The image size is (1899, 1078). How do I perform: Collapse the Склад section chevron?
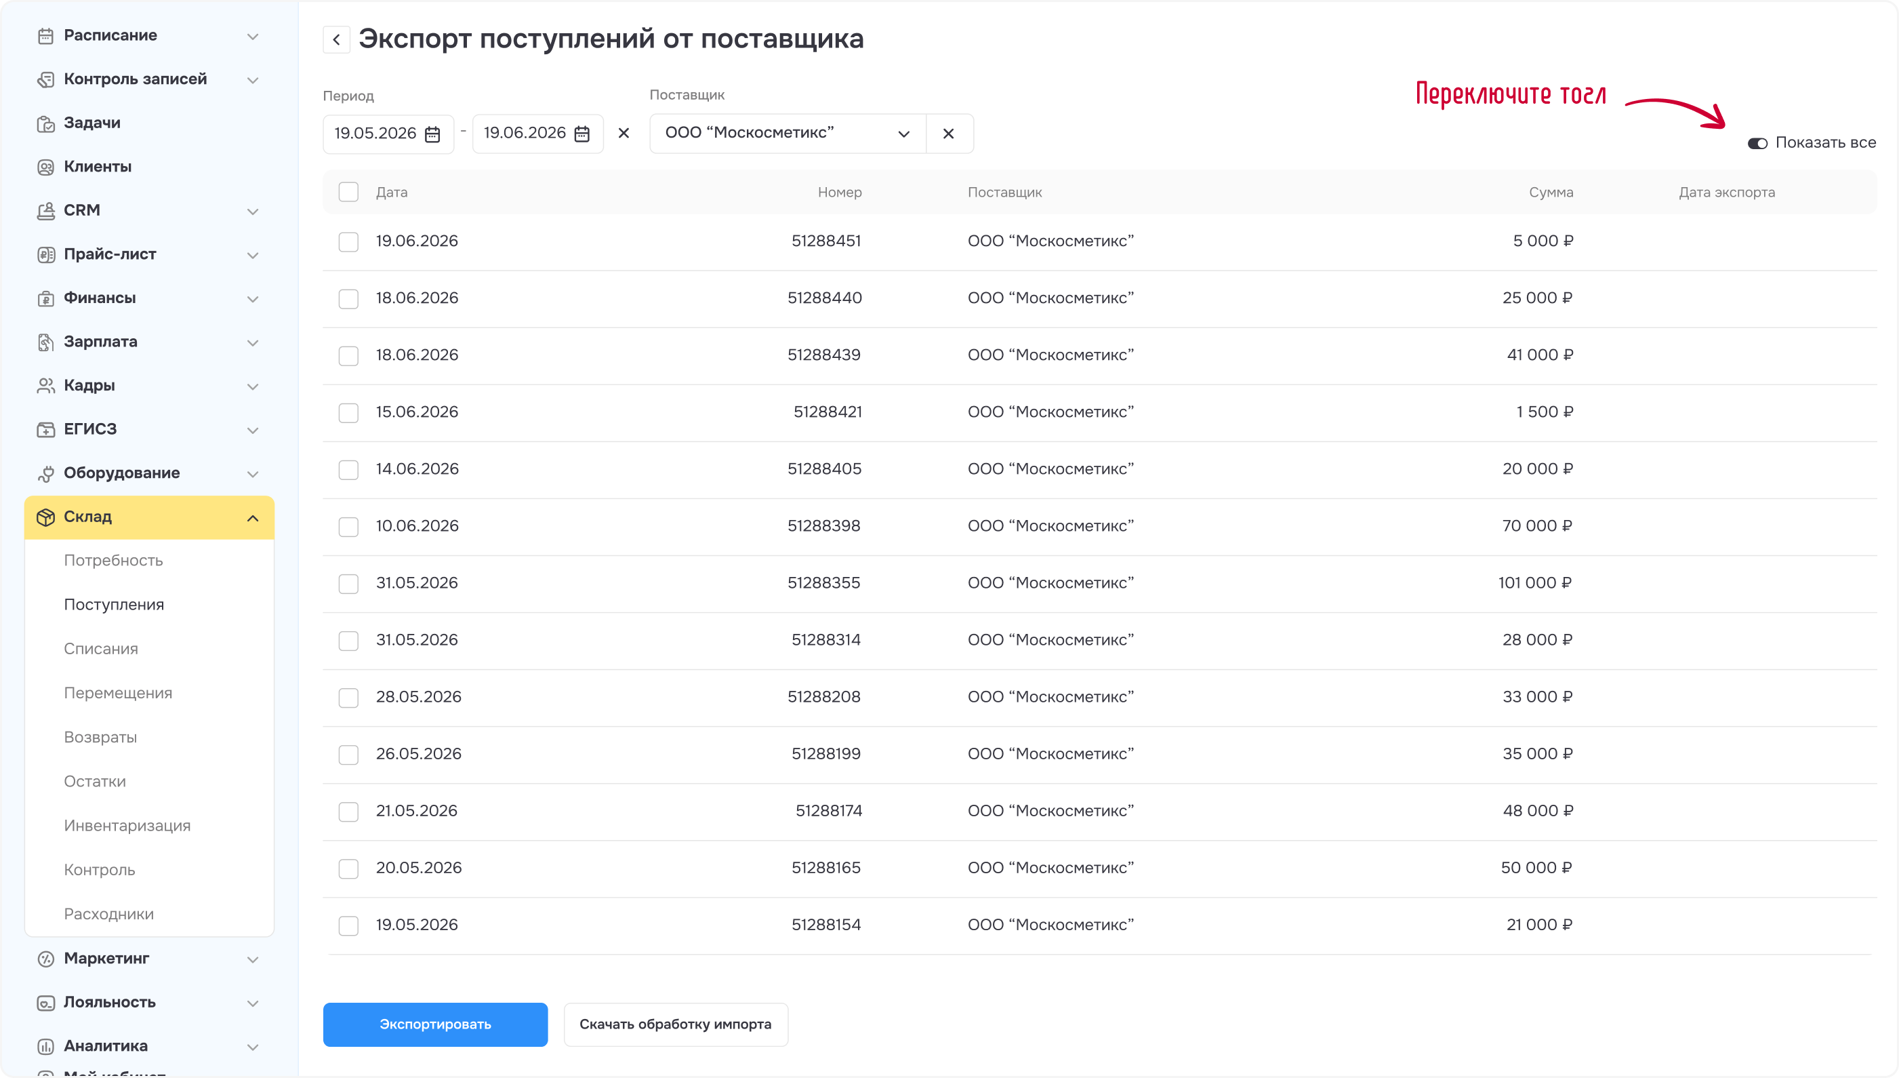coord(253,518)
